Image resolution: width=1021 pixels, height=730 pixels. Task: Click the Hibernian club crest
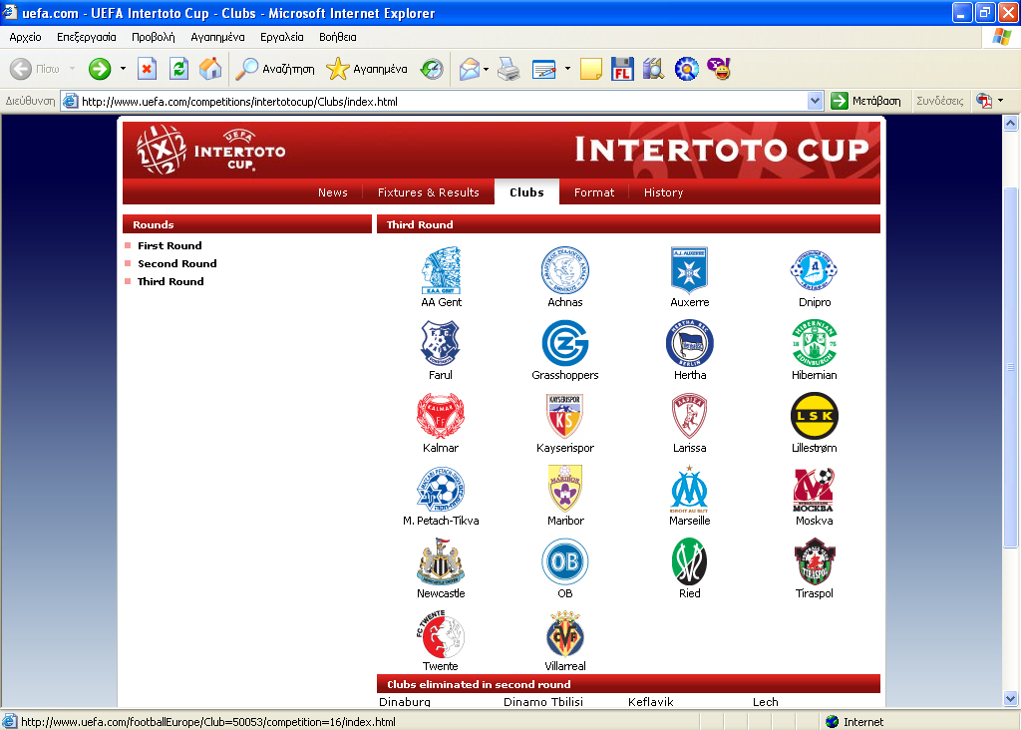coord(814,343)
